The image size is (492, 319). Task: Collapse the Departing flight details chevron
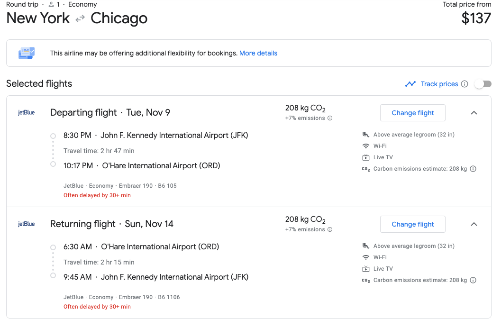point(474,113)
